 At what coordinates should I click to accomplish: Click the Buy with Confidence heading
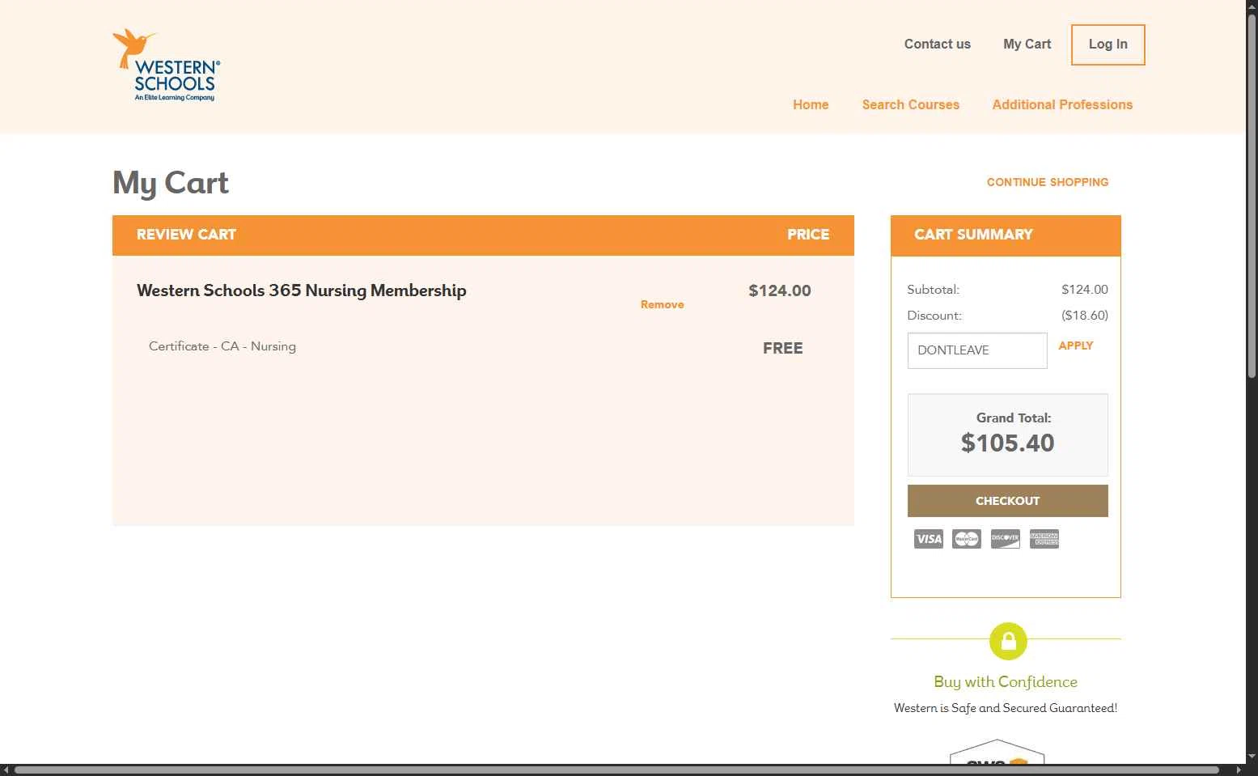1006,682
